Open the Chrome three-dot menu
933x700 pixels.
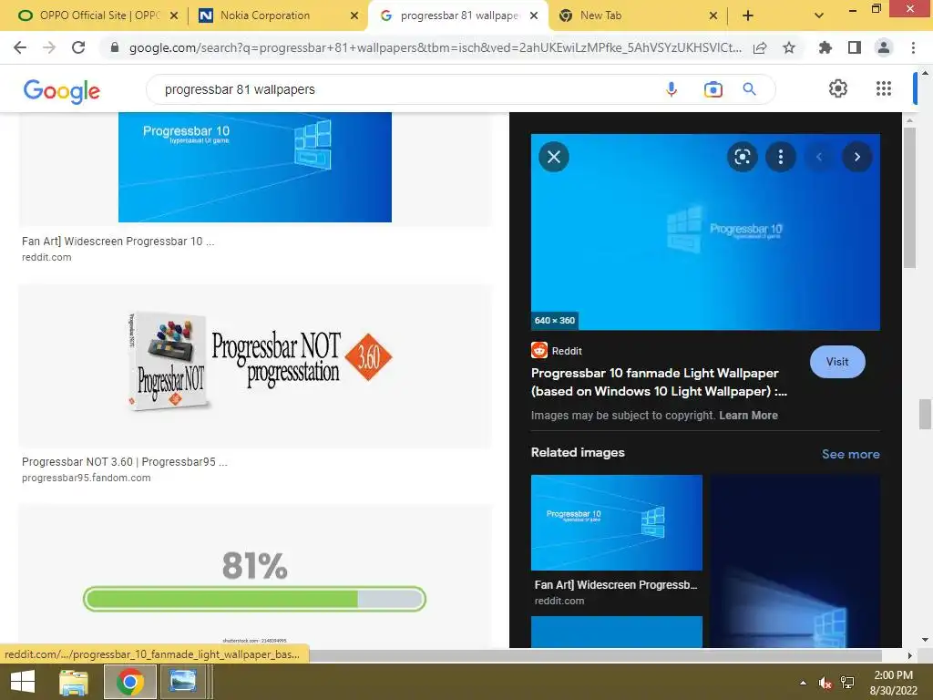[913, 47]
